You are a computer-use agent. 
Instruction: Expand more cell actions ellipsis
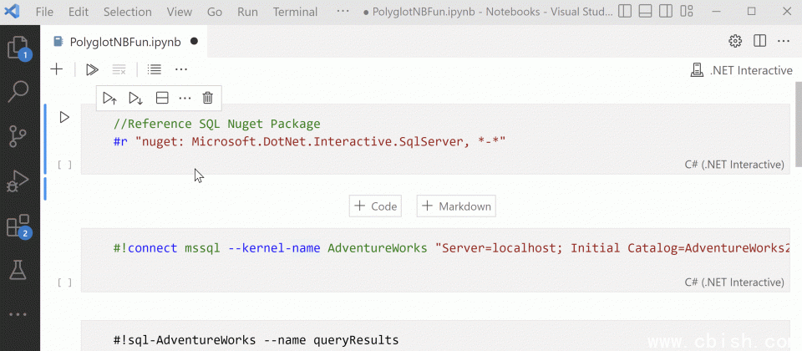[185, 98]
